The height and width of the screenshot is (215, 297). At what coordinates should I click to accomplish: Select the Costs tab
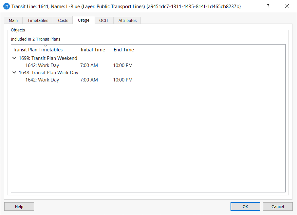click(63, 20)
